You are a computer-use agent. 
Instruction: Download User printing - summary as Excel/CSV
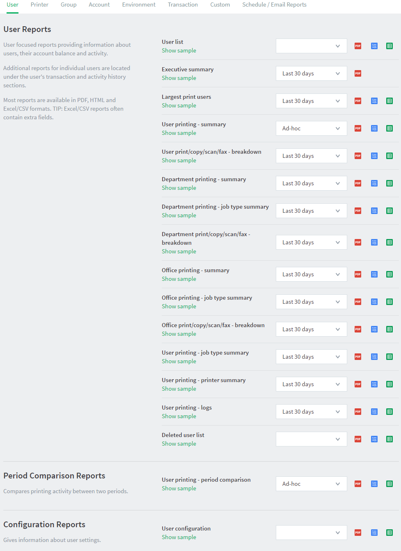click(390, 128)
